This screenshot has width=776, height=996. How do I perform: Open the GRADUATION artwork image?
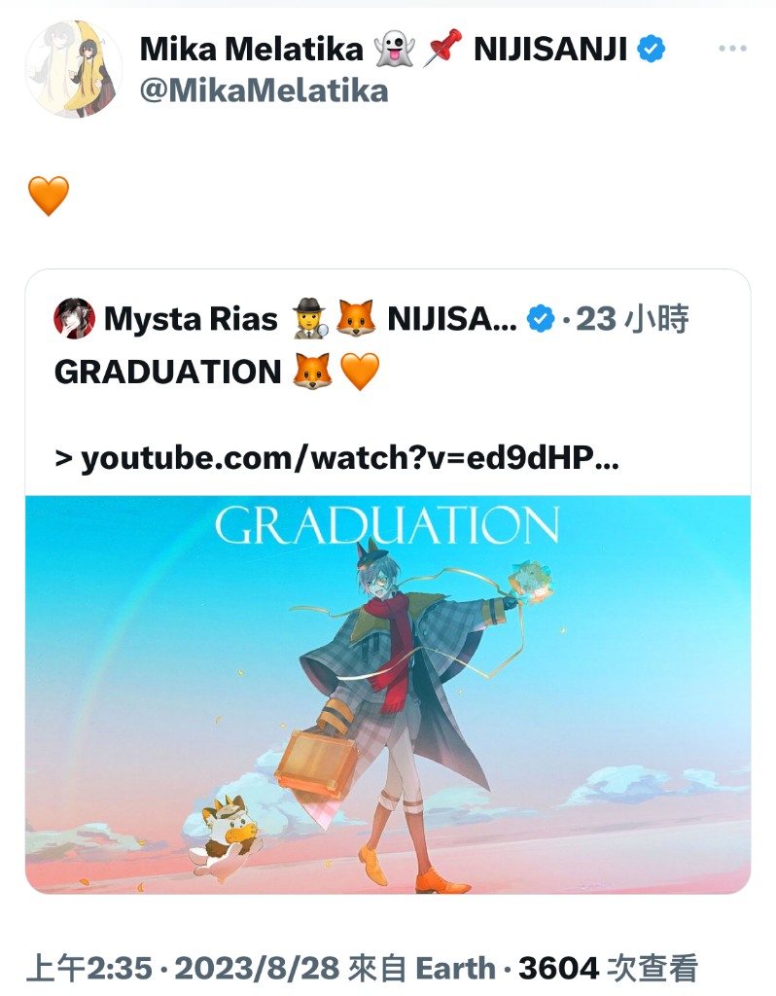388,694
